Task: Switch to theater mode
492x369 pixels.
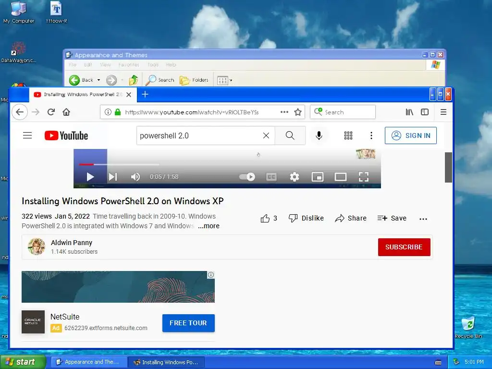Action: click(341, 177)
